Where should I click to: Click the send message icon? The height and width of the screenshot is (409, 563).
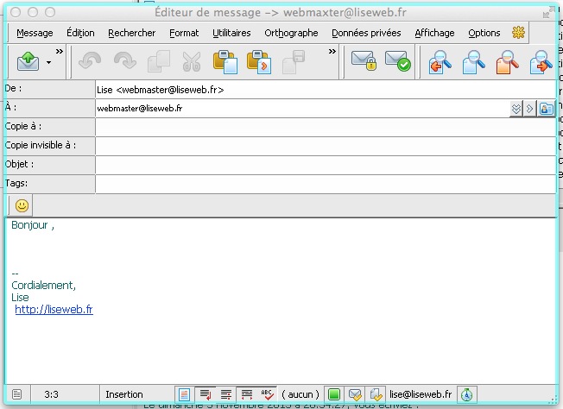[x=28, y=62]
